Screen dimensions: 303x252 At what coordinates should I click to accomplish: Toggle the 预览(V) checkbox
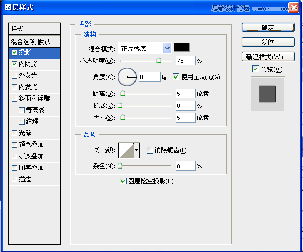point(255,69)
